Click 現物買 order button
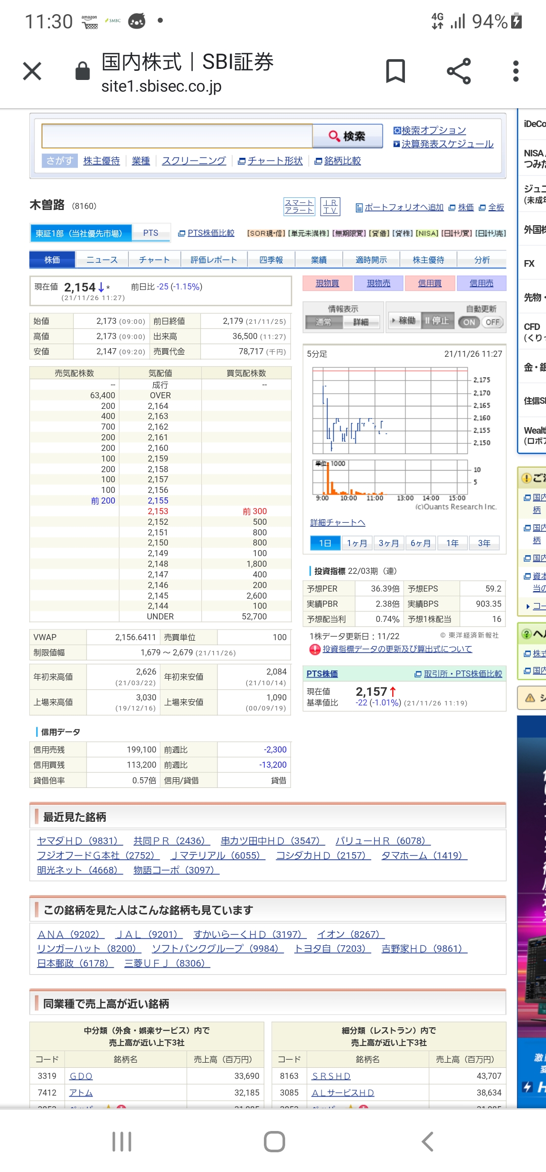 click(328, 283)
